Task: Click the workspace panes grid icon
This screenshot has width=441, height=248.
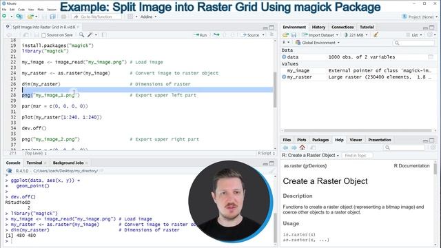Action: pos(130,17)
